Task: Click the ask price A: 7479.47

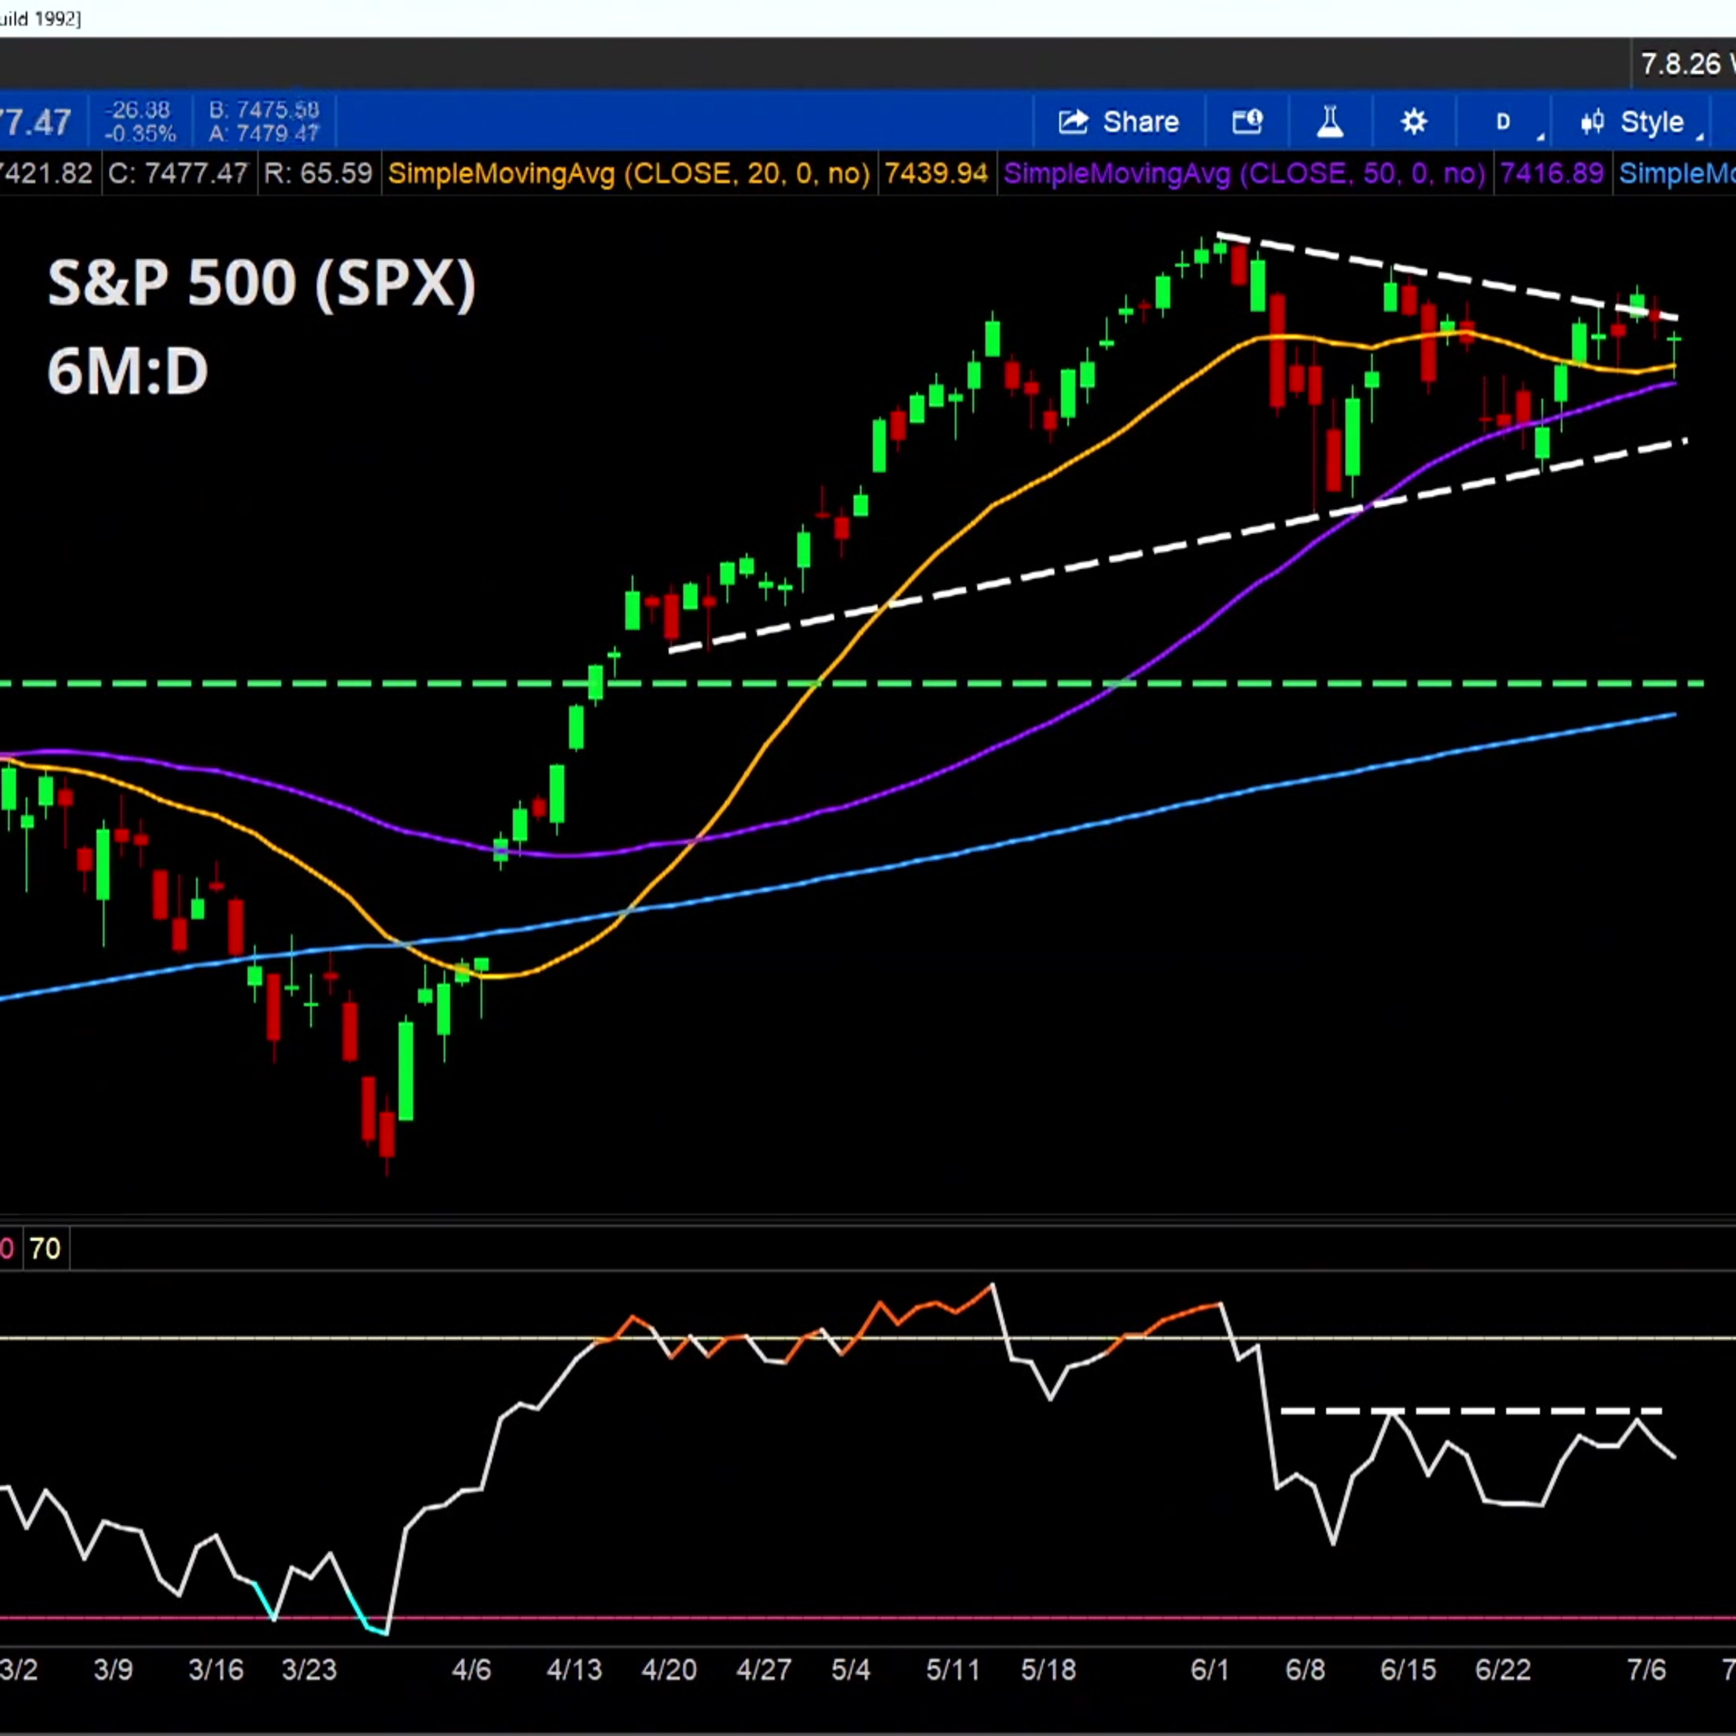Action: pyautogui.click(x=264, y=134)
